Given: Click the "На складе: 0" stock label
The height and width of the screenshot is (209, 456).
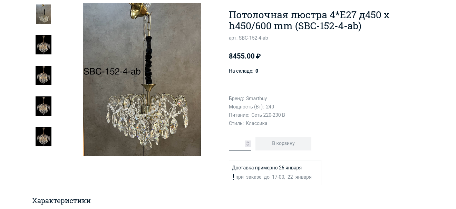Looking at the screenshot, I should tap(244, 71).
